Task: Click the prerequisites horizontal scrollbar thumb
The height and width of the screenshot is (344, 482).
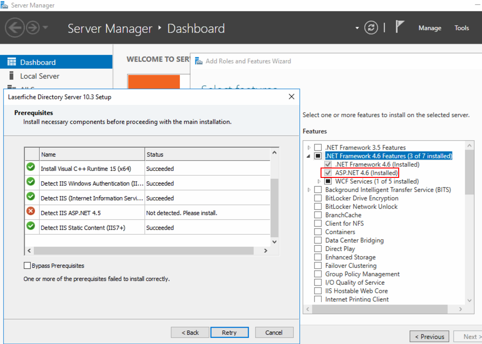Action: coord(144,250)
